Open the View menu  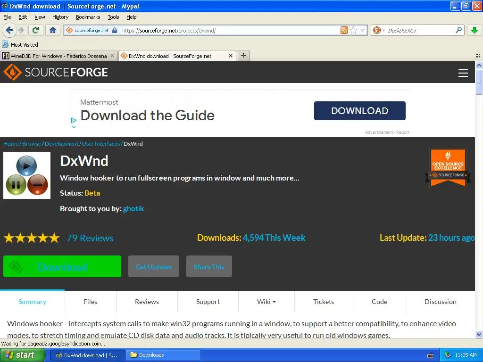click(x=40, y=17)
